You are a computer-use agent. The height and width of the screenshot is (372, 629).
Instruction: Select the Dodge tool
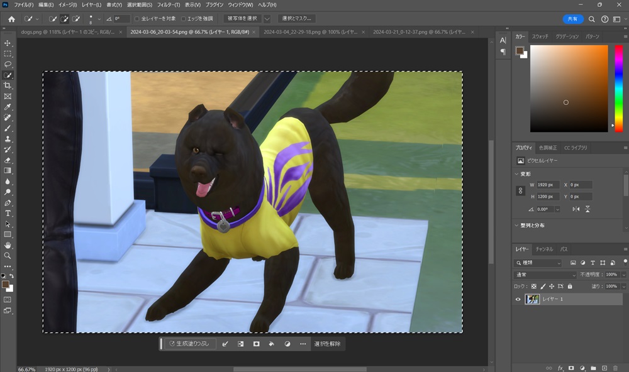point(8,192)
